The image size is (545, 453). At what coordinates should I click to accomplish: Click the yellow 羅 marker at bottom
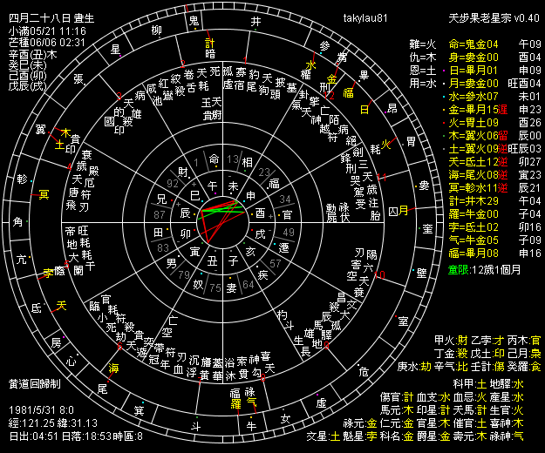tap(235, 402)
